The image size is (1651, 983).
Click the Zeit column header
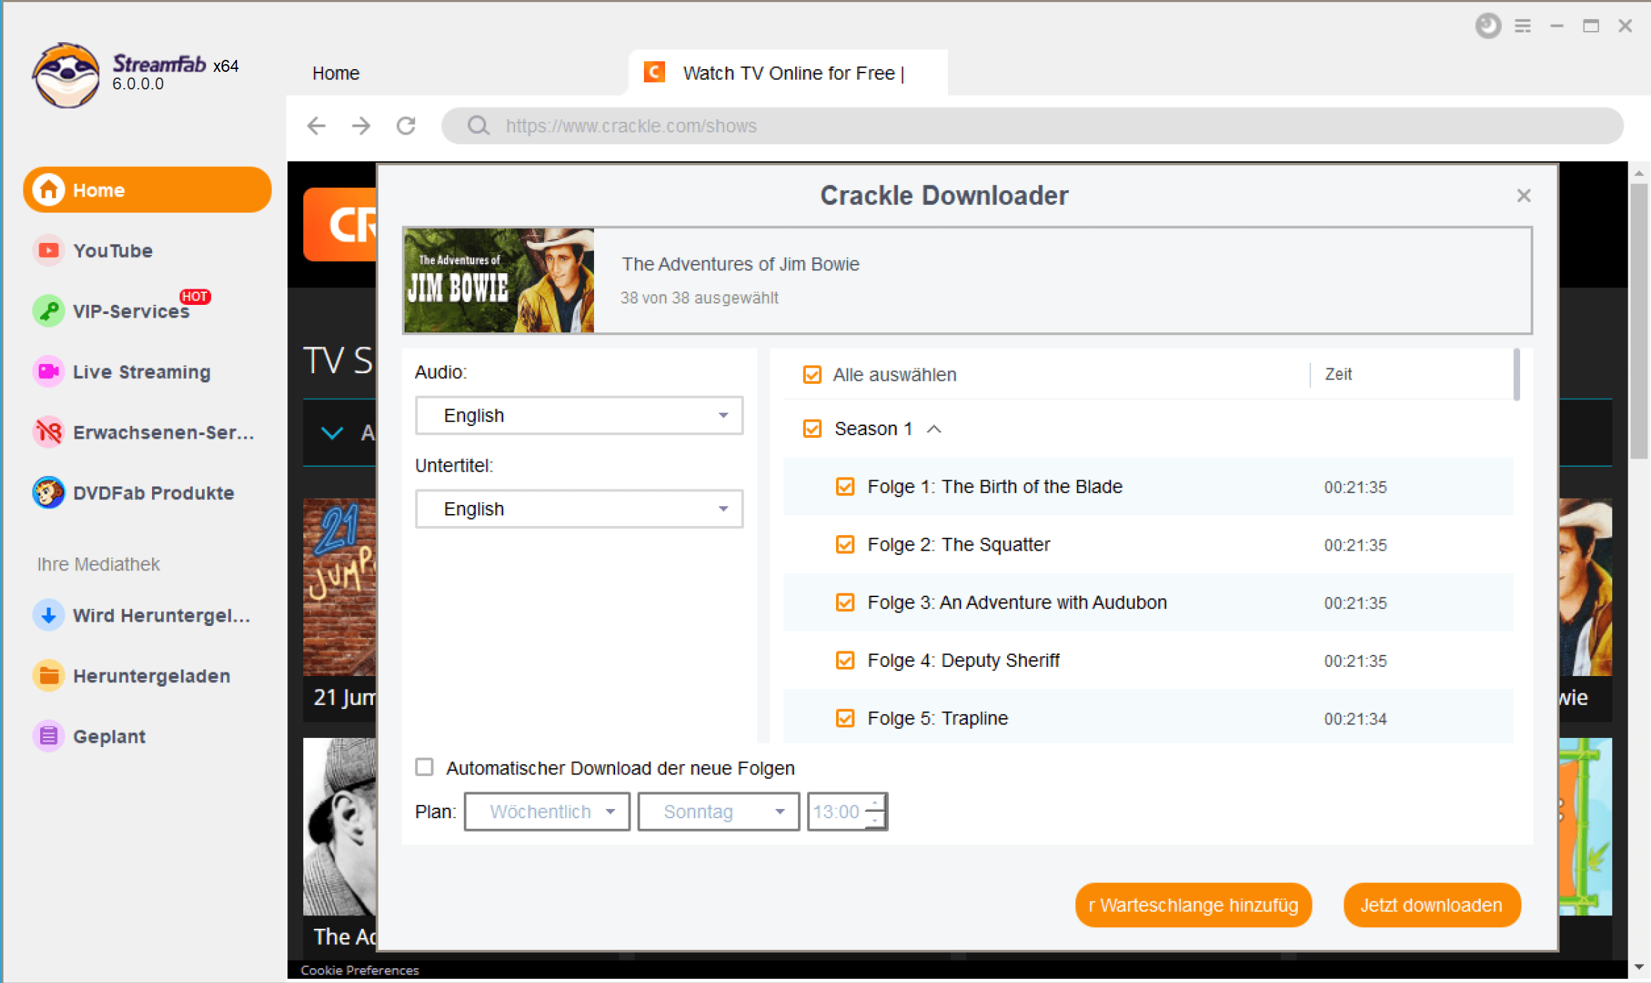click(x=1338, y=374)
